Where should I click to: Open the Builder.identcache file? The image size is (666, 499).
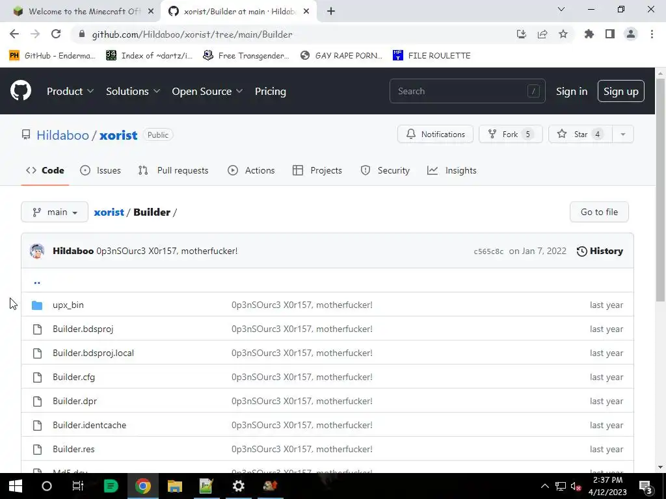89,425
